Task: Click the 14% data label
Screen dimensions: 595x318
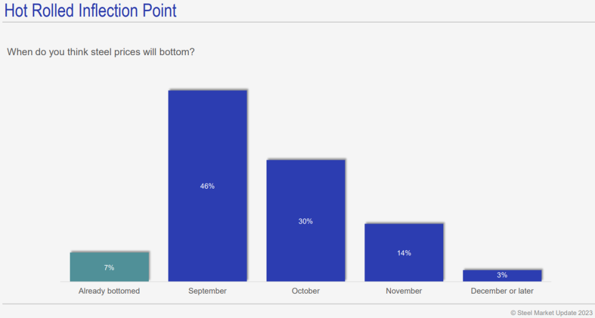Action: pyautogui.click(x=404, y=253)
